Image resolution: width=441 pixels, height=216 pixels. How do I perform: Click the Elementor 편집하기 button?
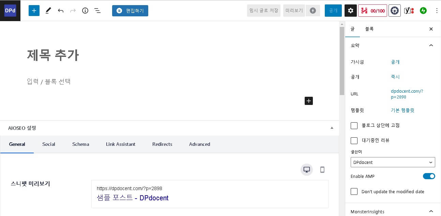(x=130, y=11)
